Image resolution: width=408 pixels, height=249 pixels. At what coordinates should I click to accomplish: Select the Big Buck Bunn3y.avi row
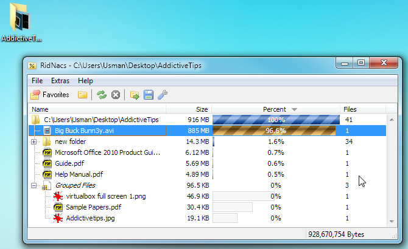(x=207, y=131)
